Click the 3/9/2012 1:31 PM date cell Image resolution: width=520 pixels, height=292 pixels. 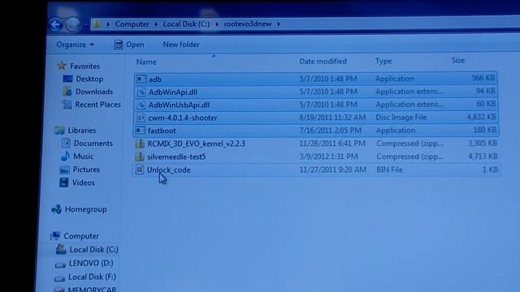click(x=328, y=157)
